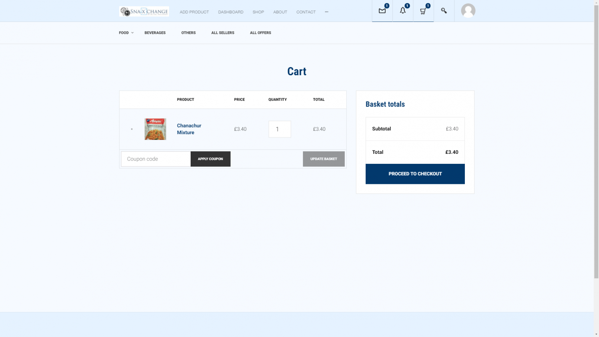Screen dimensions: 599x337
Task: Open the All Offers menu item
Action: [x=260, y=33]
